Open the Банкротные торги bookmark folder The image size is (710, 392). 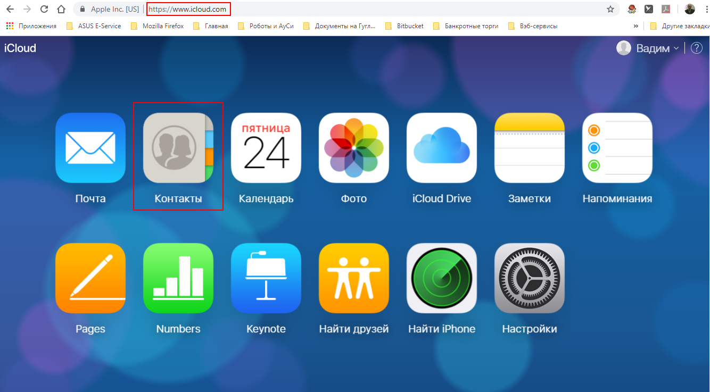[466, 26]
